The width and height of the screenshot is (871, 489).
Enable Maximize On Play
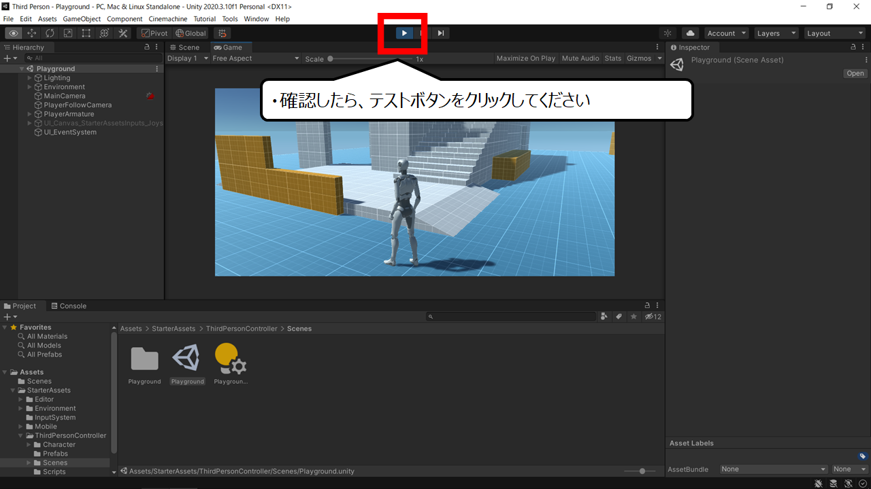[x=526, y=58]
